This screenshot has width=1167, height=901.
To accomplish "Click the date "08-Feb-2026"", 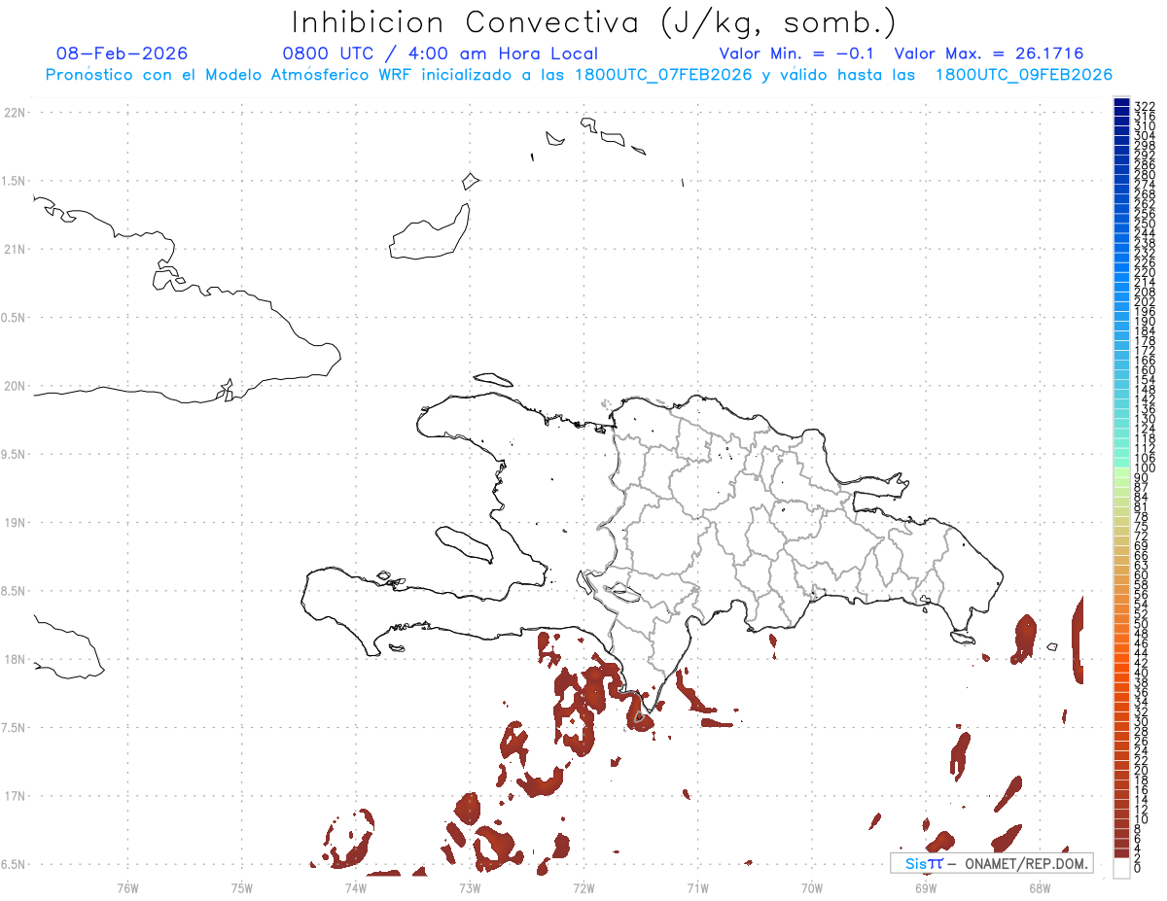I will pyautogui.click(x=123, y=53).
